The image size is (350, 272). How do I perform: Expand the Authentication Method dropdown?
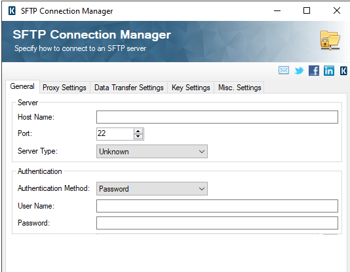click(x=152, y=189)
